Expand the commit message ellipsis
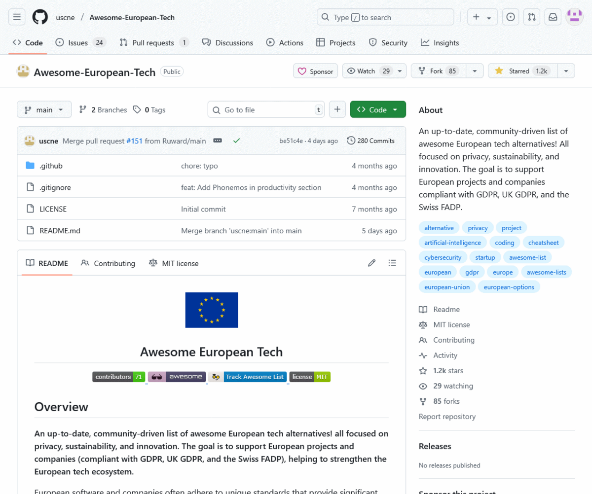Viewport: 592px width, 494px height. (x=218, y=141)
